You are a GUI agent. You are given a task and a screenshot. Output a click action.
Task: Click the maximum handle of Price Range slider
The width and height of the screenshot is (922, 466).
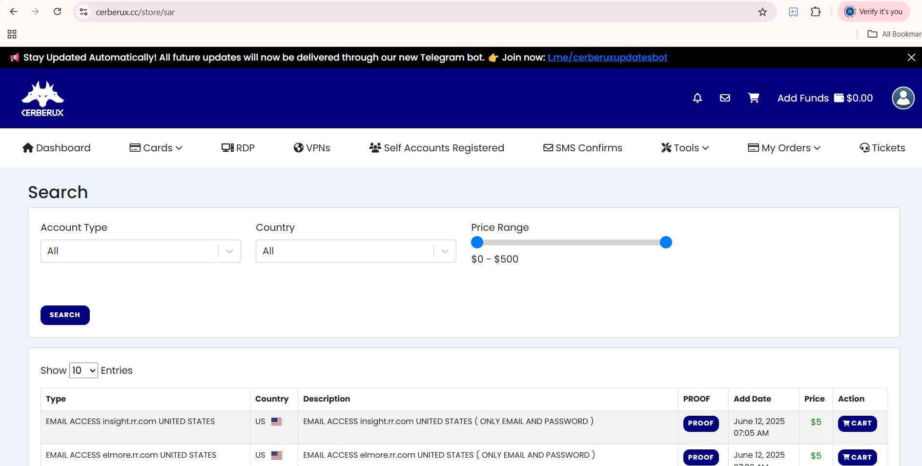(x=666, y=243)
